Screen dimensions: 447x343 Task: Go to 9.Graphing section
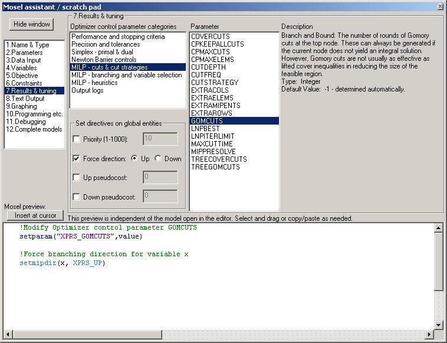tap(21, 106)
